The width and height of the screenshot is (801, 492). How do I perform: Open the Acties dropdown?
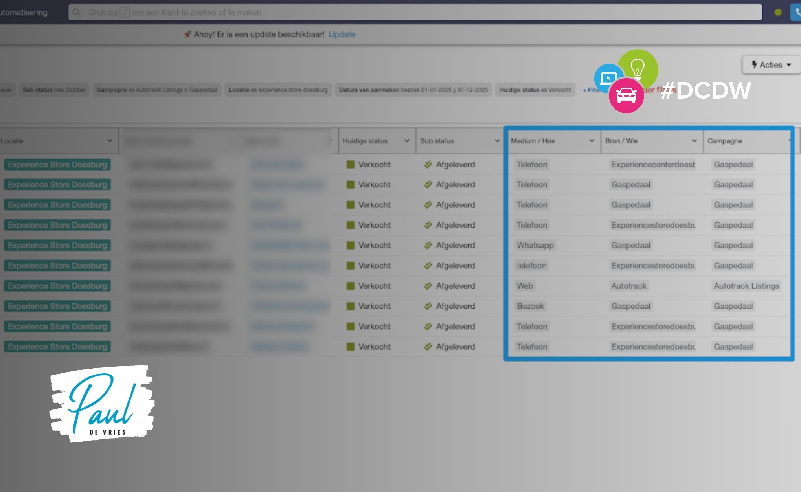pyautogui.click(x=771, y=65)
